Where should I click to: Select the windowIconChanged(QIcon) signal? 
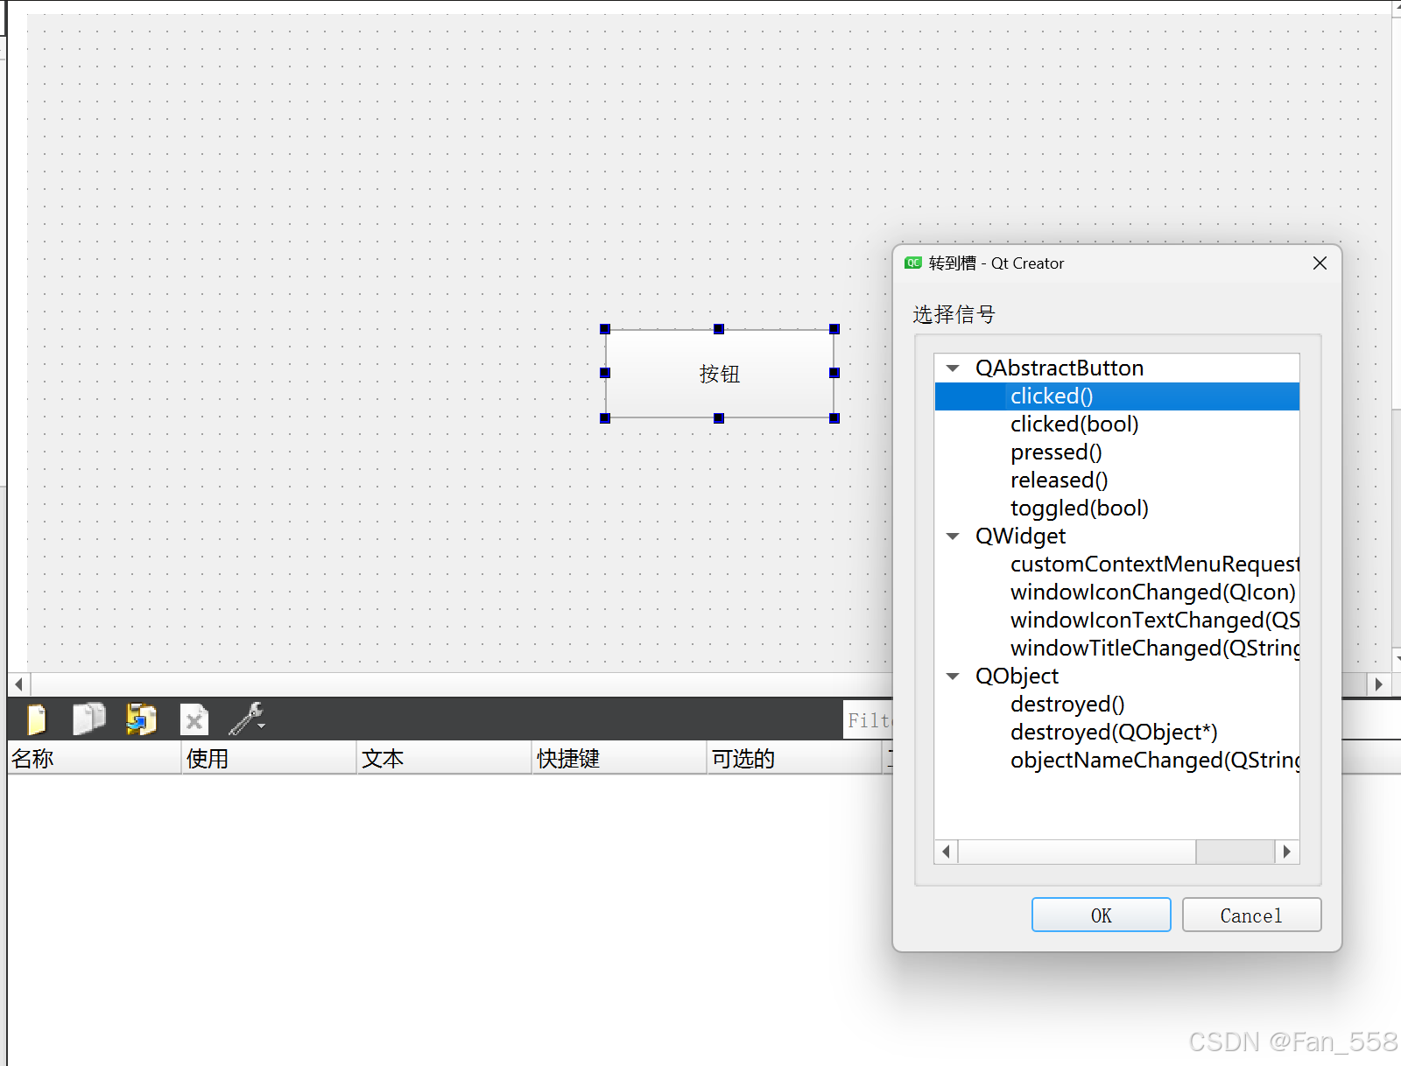[x=1117, y=593]
